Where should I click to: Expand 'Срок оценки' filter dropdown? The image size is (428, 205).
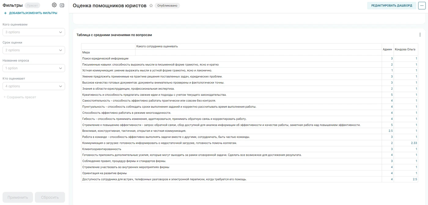[34, 50]
